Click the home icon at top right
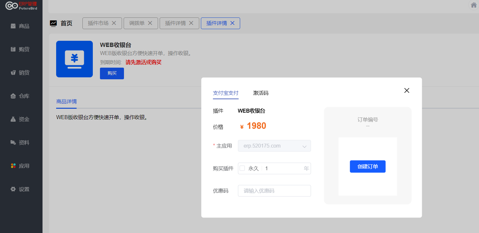This screenshot has height=233, width=479. (474, 5)
